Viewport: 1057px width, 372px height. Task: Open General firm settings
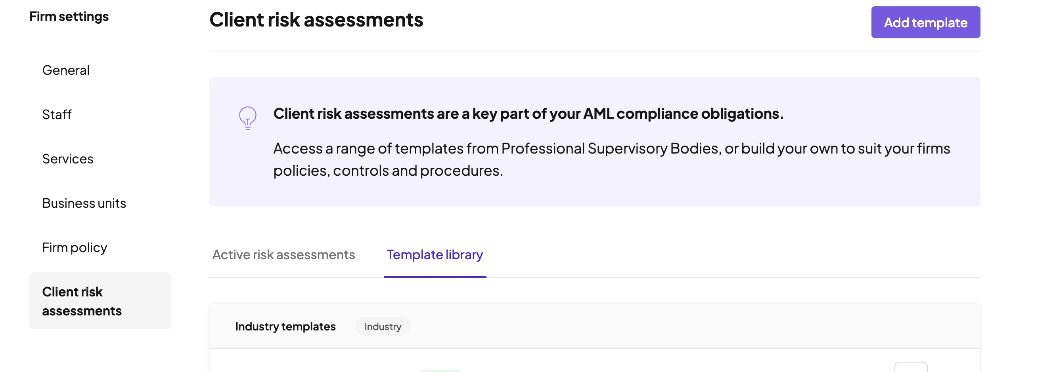66,70
